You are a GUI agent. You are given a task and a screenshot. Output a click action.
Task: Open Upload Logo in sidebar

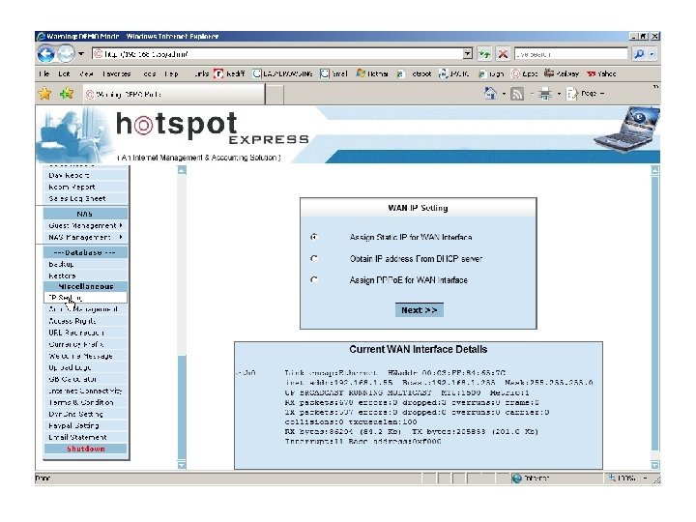coord(86,367)
